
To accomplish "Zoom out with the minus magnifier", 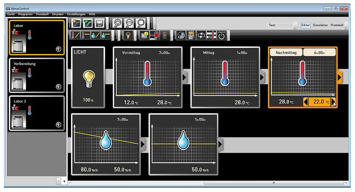I will point(130,23).
